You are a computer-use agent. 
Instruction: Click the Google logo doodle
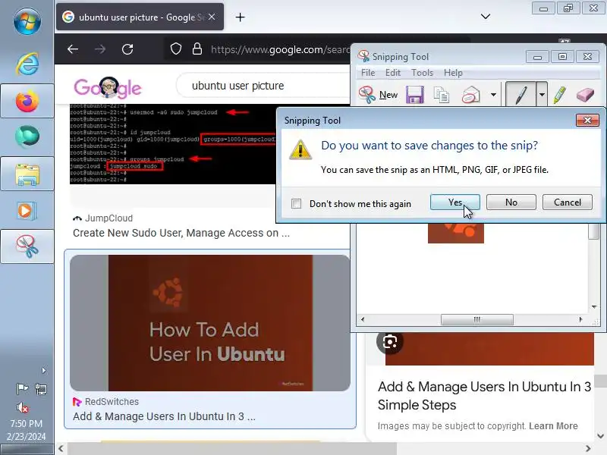pyautogui.click(x=108, y=87)
